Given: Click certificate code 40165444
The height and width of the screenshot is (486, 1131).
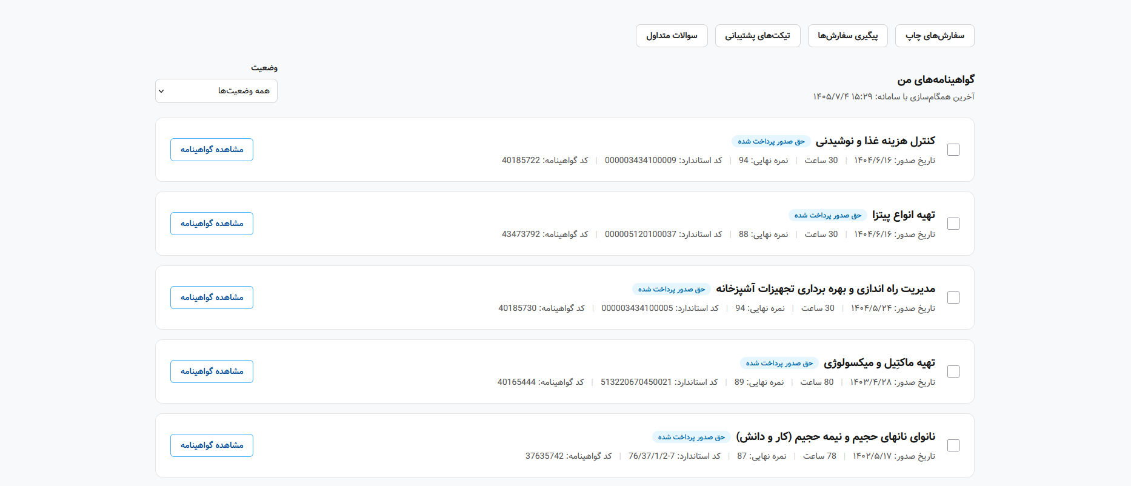Looking at the screenshot, I should coord(541,382).
